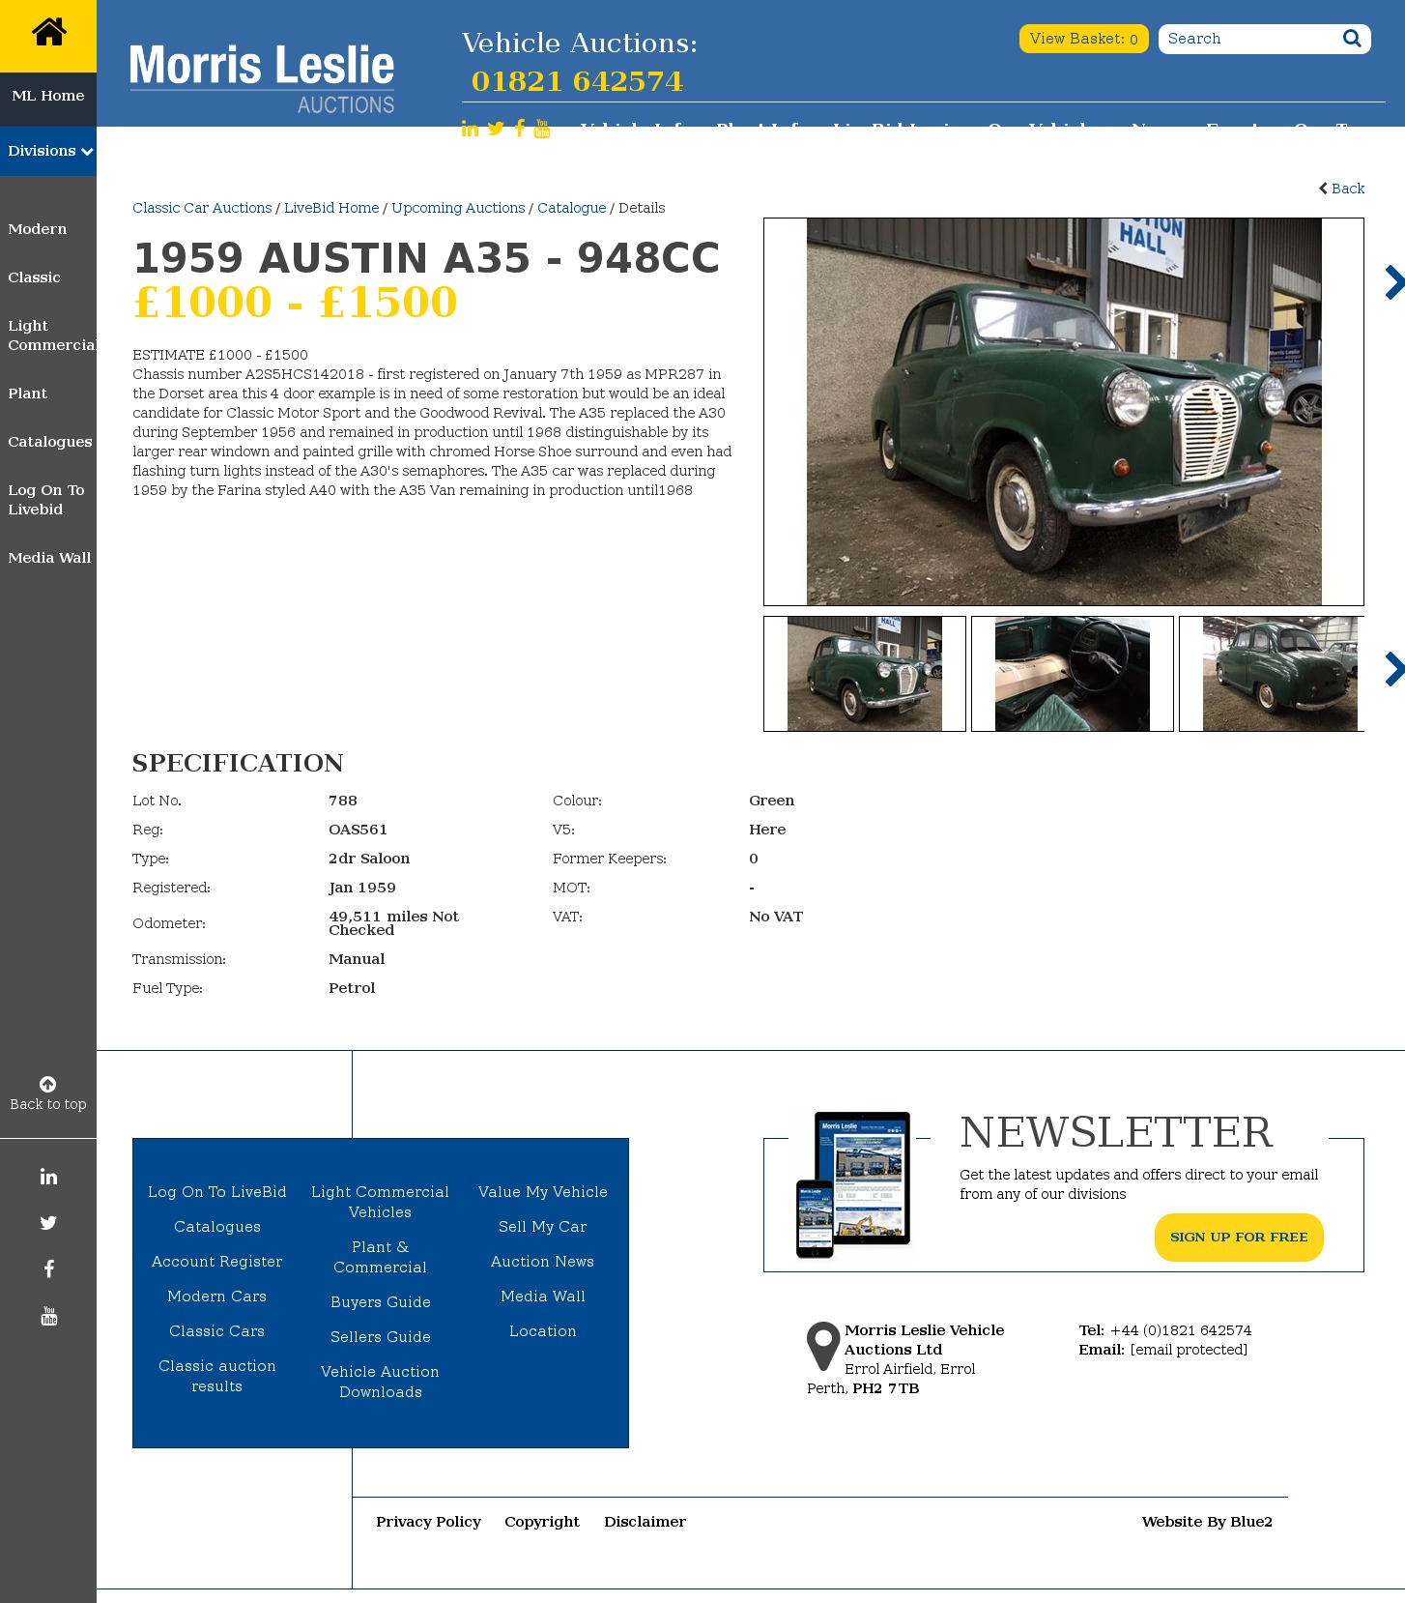This screenshot has height=1603, width=1405.
Task: Open Plant sidebar item
Action: click(x=27, y=393)
